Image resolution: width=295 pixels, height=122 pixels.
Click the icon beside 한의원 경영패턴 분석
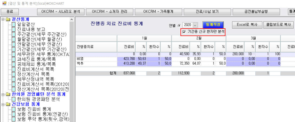[x=13, y=99]
